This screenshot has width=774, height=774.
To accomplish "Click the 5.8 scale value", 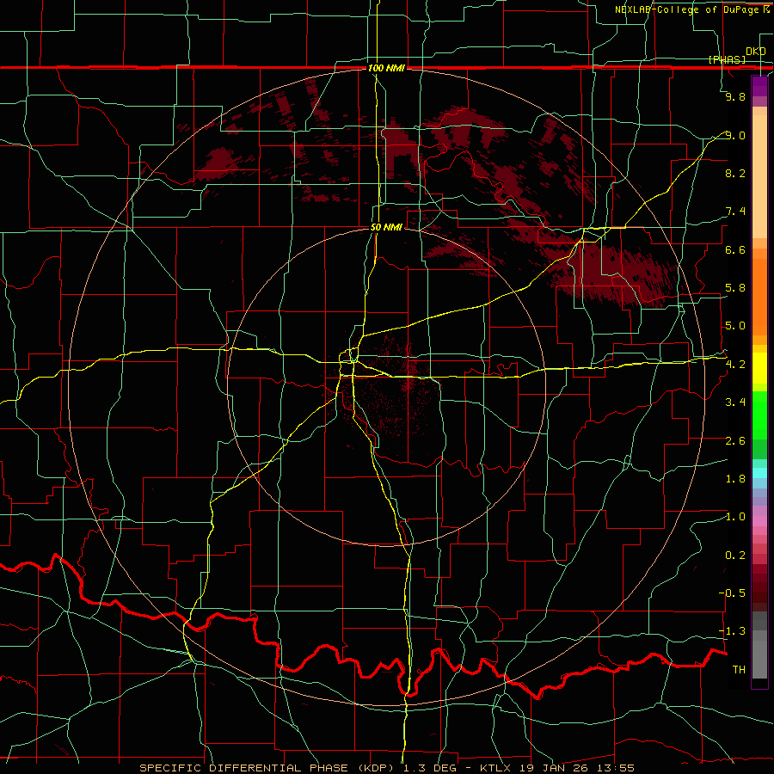I will coord(735,288).
